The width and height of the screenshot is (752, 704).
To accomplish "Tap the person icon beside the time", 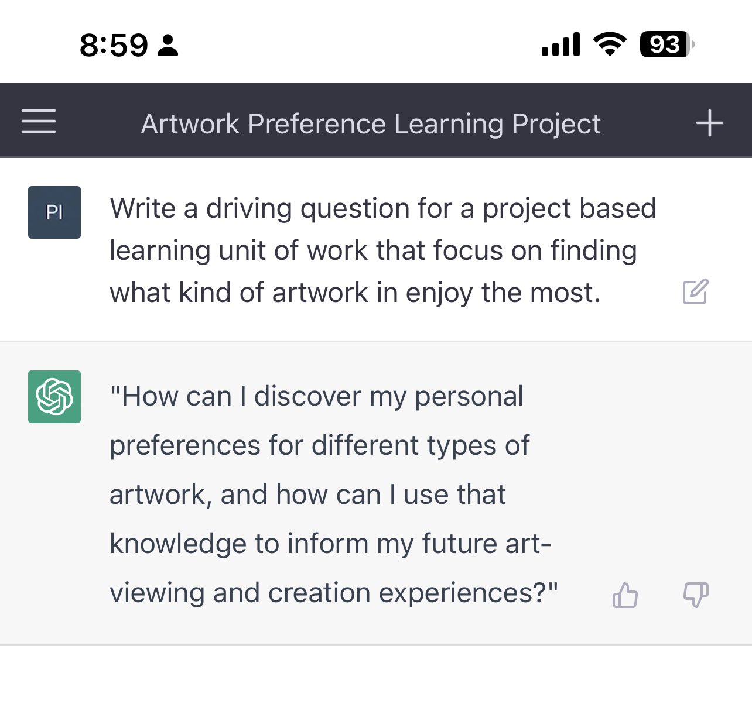I will (168, 46).
